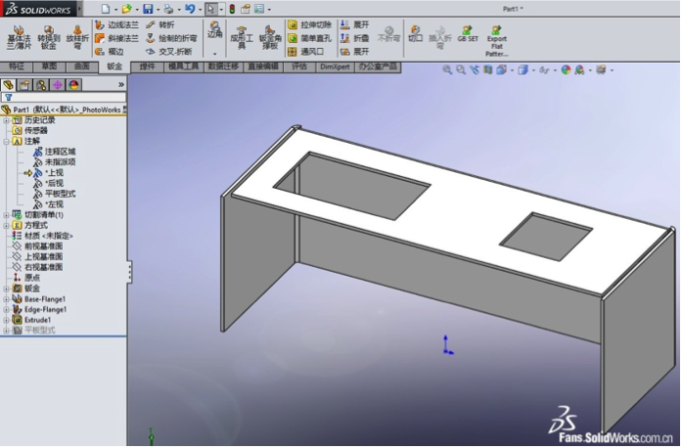Expand the 切割清单(1) cut list node
Screen dimensions: 681x447
coord(6,214)
